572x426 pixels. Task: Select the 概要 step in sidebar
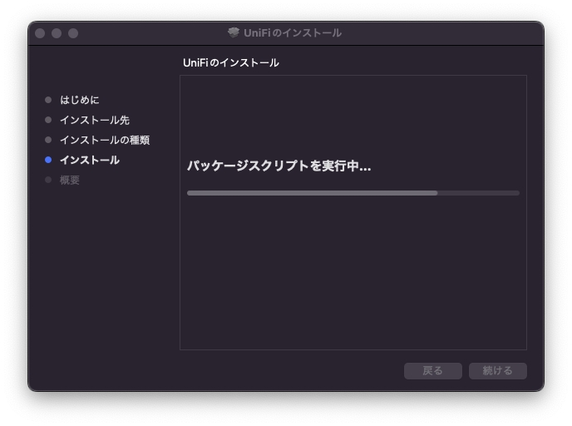(x=70, y=180)
